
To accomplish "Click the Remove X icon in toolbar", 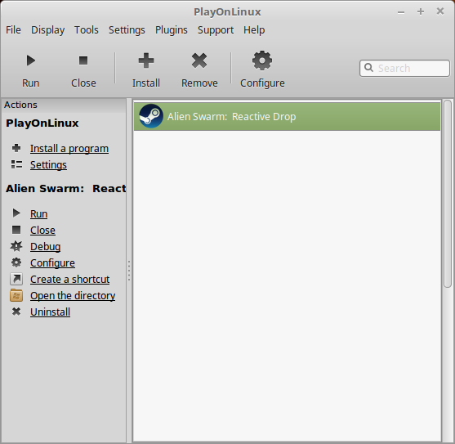I will (199, 61).
